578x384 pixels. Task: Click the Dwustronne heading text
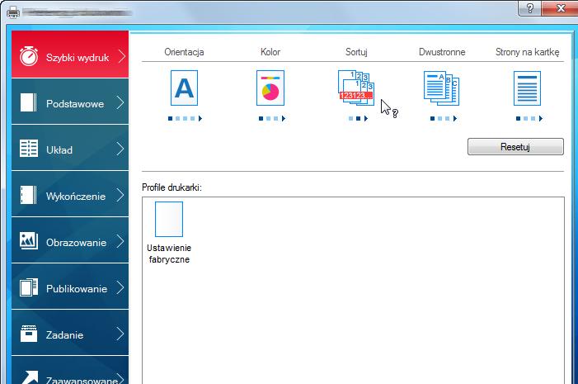click(442, 52)
